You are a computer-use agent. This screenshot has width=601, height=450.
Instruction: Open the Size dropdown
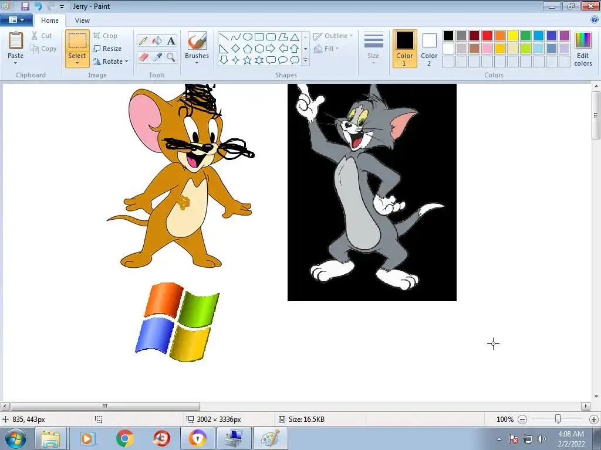[373, 48]
